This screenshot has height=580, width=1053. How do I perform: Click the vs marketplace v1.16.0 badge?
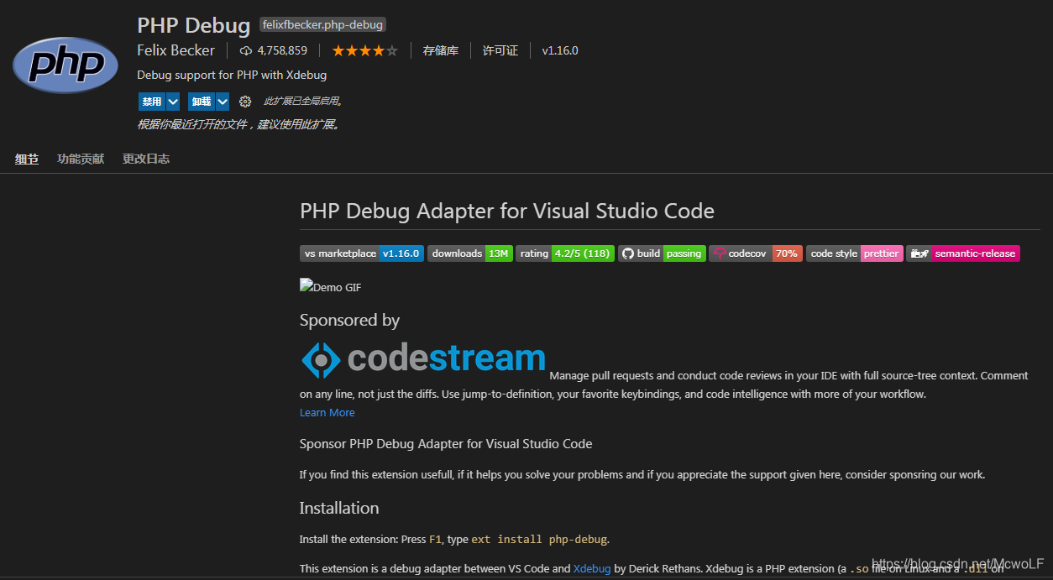(362, 253)
